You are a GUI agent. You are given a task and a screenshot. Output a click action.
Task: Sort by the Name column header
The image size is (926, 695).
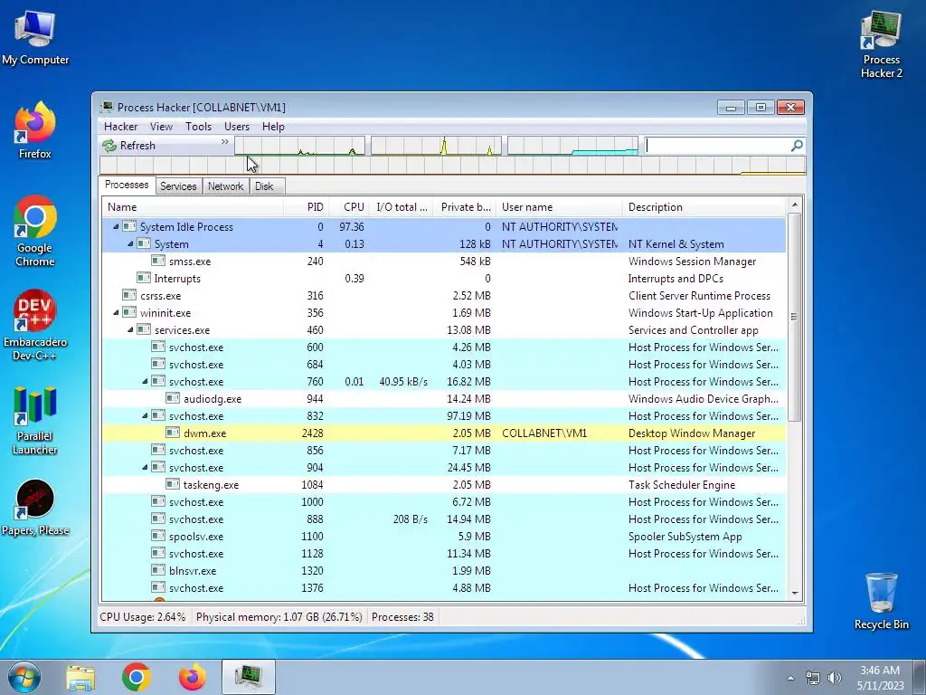(193, 207)
